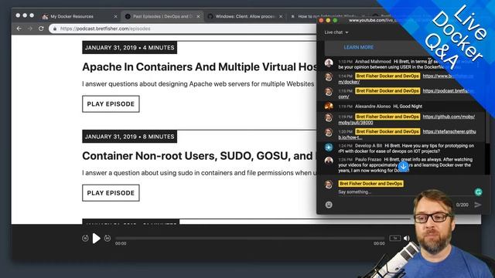This screenshot has width=495, height=278.
Task: Click Paulo Frazao's chat avatar
Action: [x=329, y=161]
